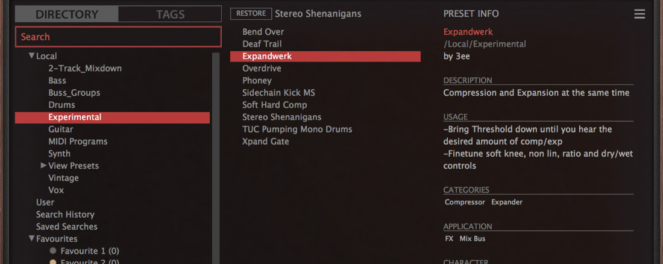Open the Vintage preset folder

pos(63,178)
